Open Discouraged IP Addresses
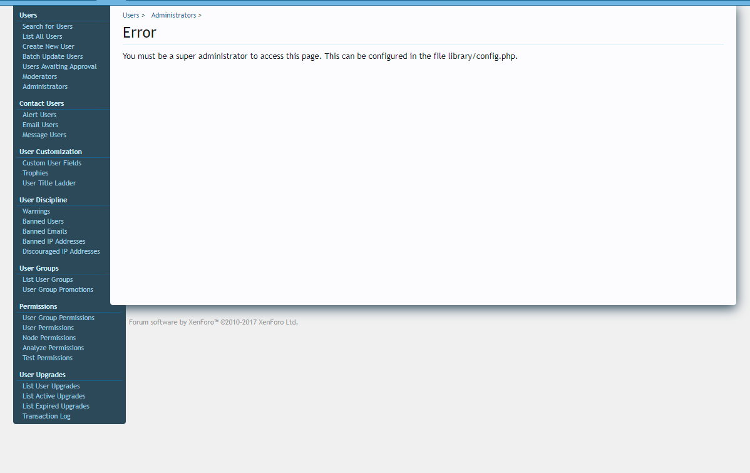The image size is (750, 473). pyautogui.click(x=61, y=251)
